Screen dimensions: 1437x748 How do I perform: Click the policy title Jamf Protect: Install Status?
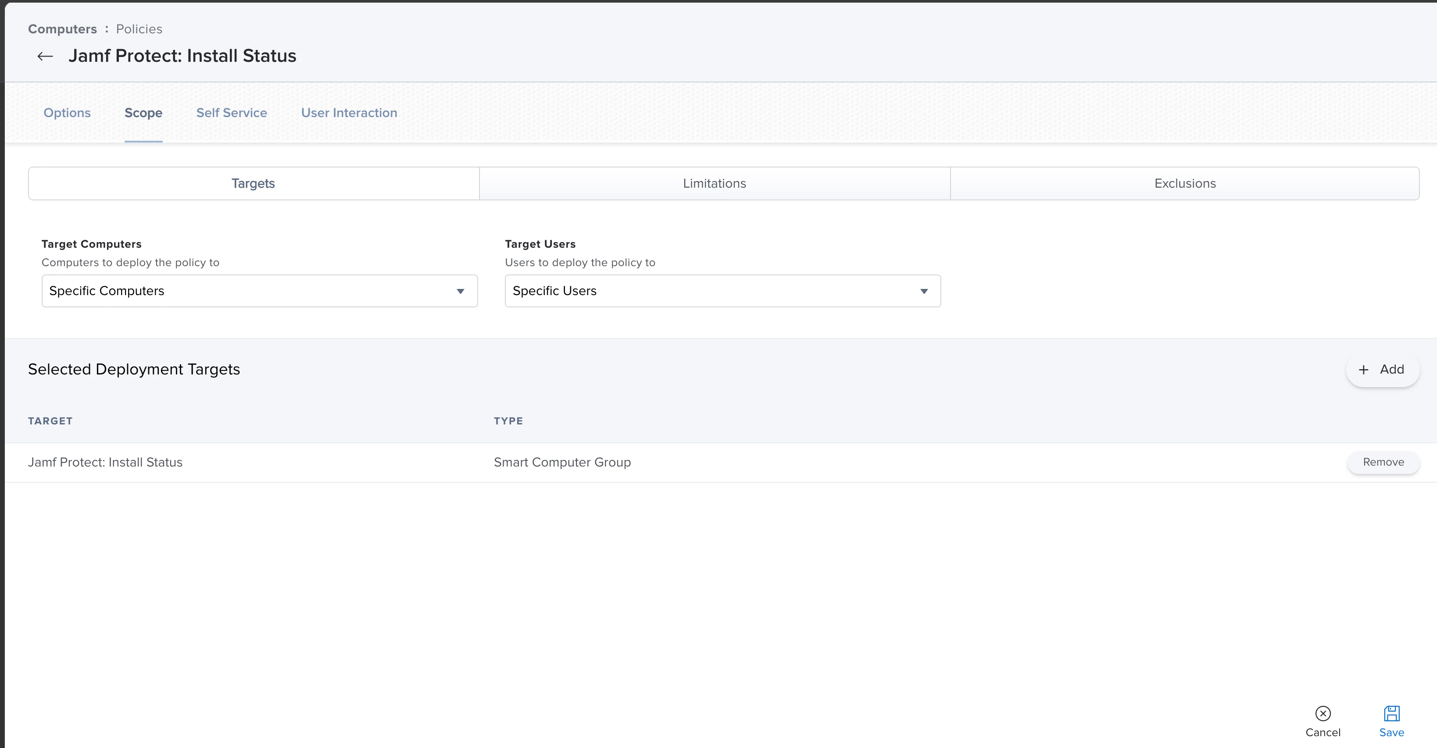coord(182,56)
